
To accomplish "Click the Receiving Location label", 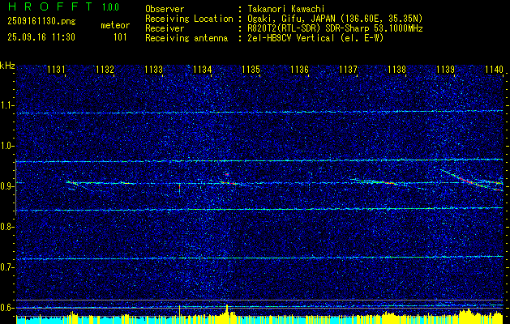I will 189,19.
